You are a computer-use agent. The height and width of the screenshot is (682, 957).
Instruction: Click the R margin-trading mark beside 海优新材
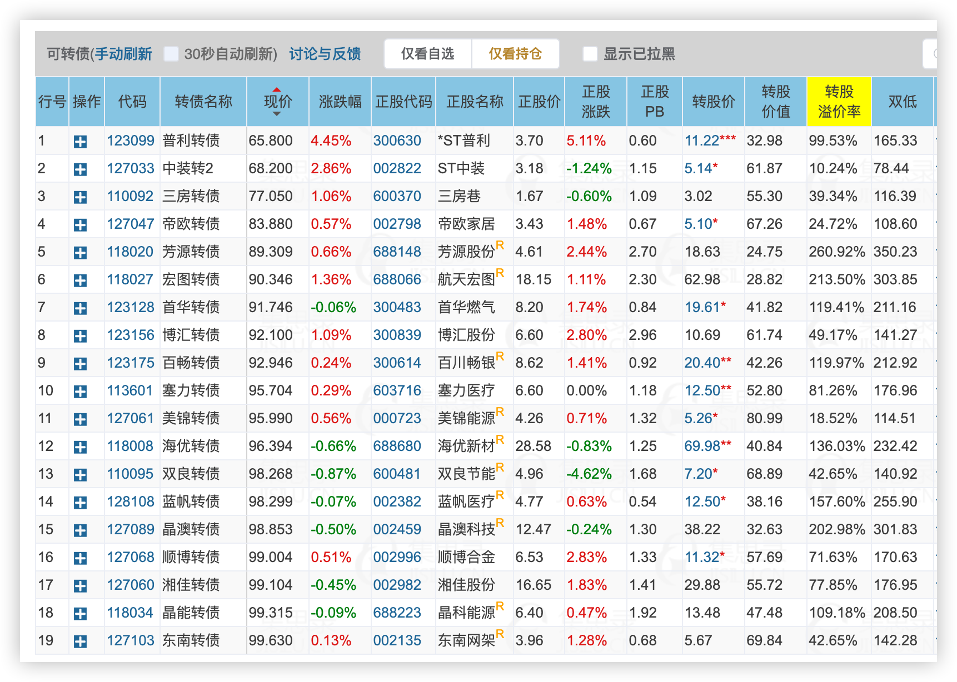click(500, 439)
